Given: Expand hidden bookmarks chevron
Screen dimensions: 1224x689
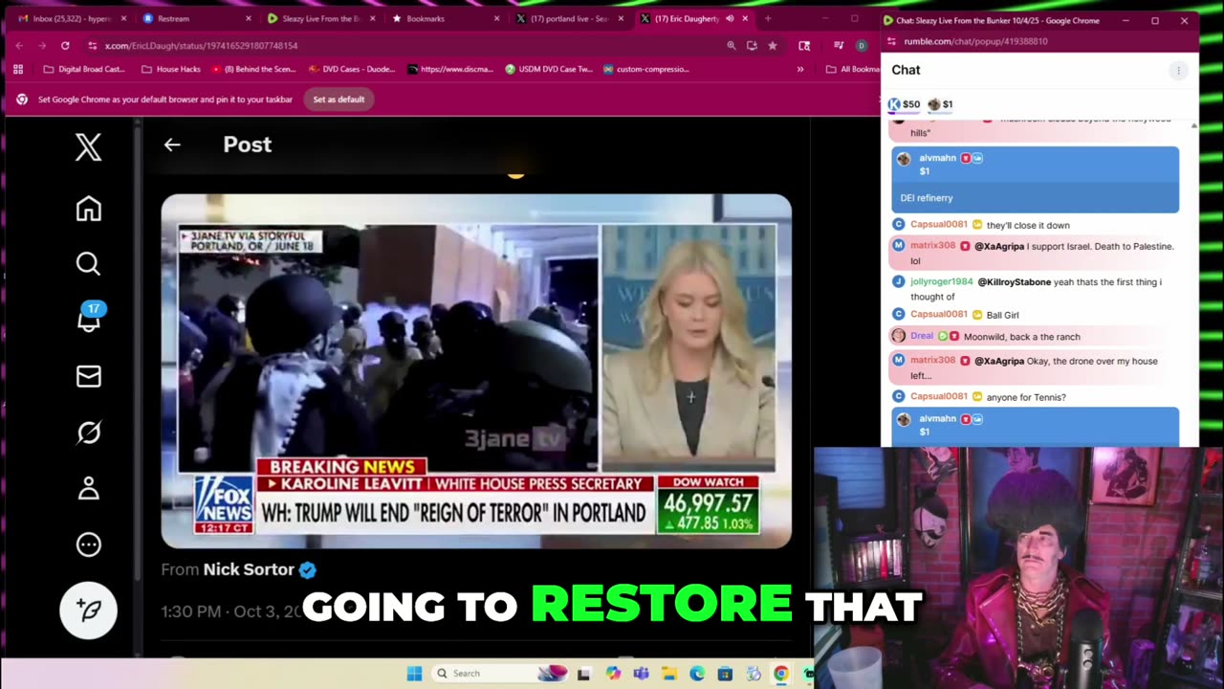Looking at the screenshot, I should pyautogui.click(x=800, y=69).
